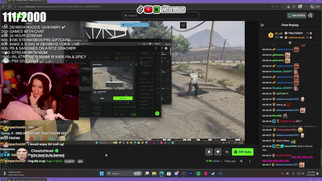322x181 pixels.
Task: Click username kelcieTNO in chat replay
Action: pos(291,146)
